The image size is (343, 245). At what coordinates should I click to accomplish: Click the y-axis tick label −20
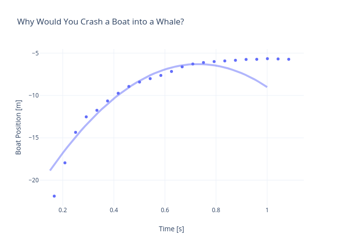click(33, 180)
